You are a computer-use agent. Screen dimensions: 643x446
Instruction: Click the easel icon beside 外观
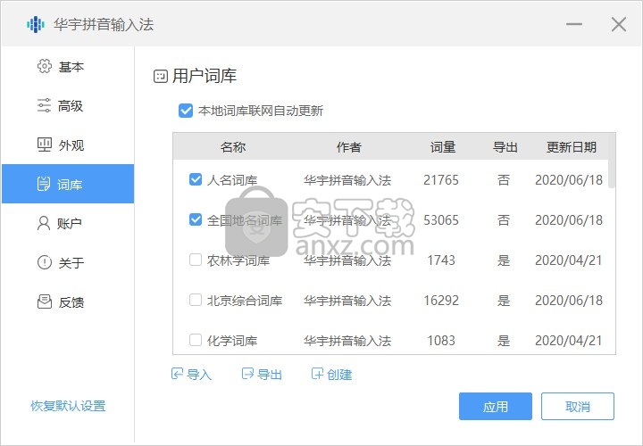[x=44, y=145]
